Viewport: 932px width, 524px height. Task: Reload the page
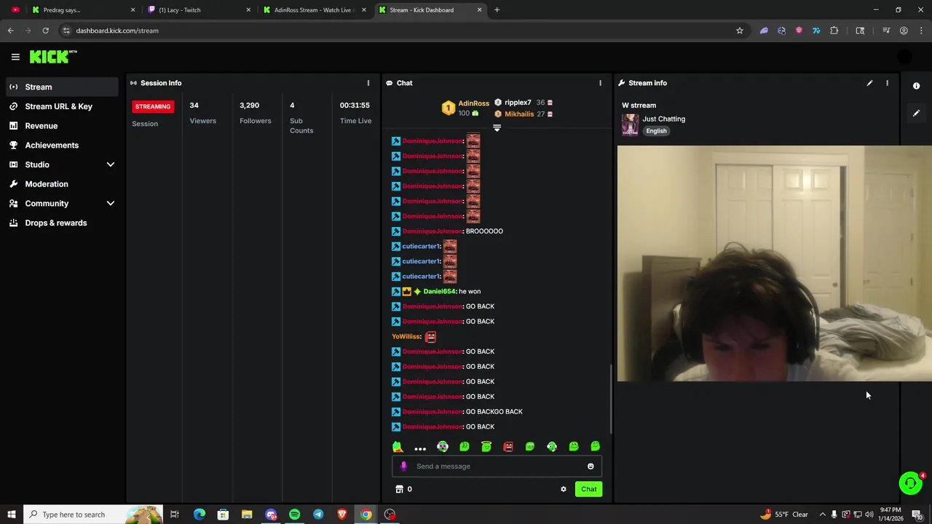coord(45,31)
